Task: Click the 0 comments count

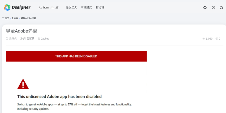Action: click(220, 39)
